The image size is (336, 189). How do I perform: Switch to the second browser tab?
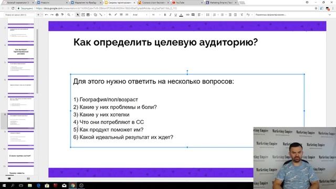click(x=52, y=3)
